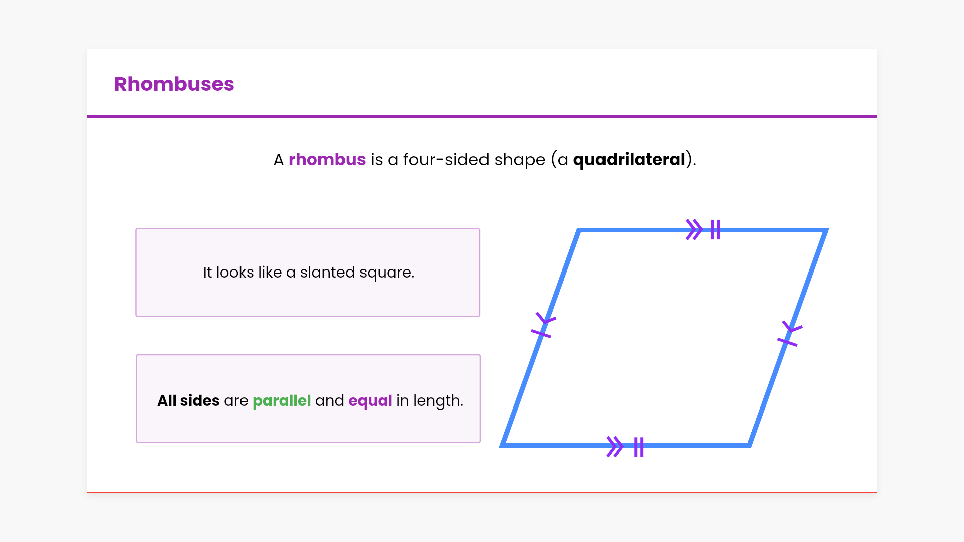This screenshot has width=964, height=542.
Task: Click the single arrow marker on the left side
Action: (546, 319)
